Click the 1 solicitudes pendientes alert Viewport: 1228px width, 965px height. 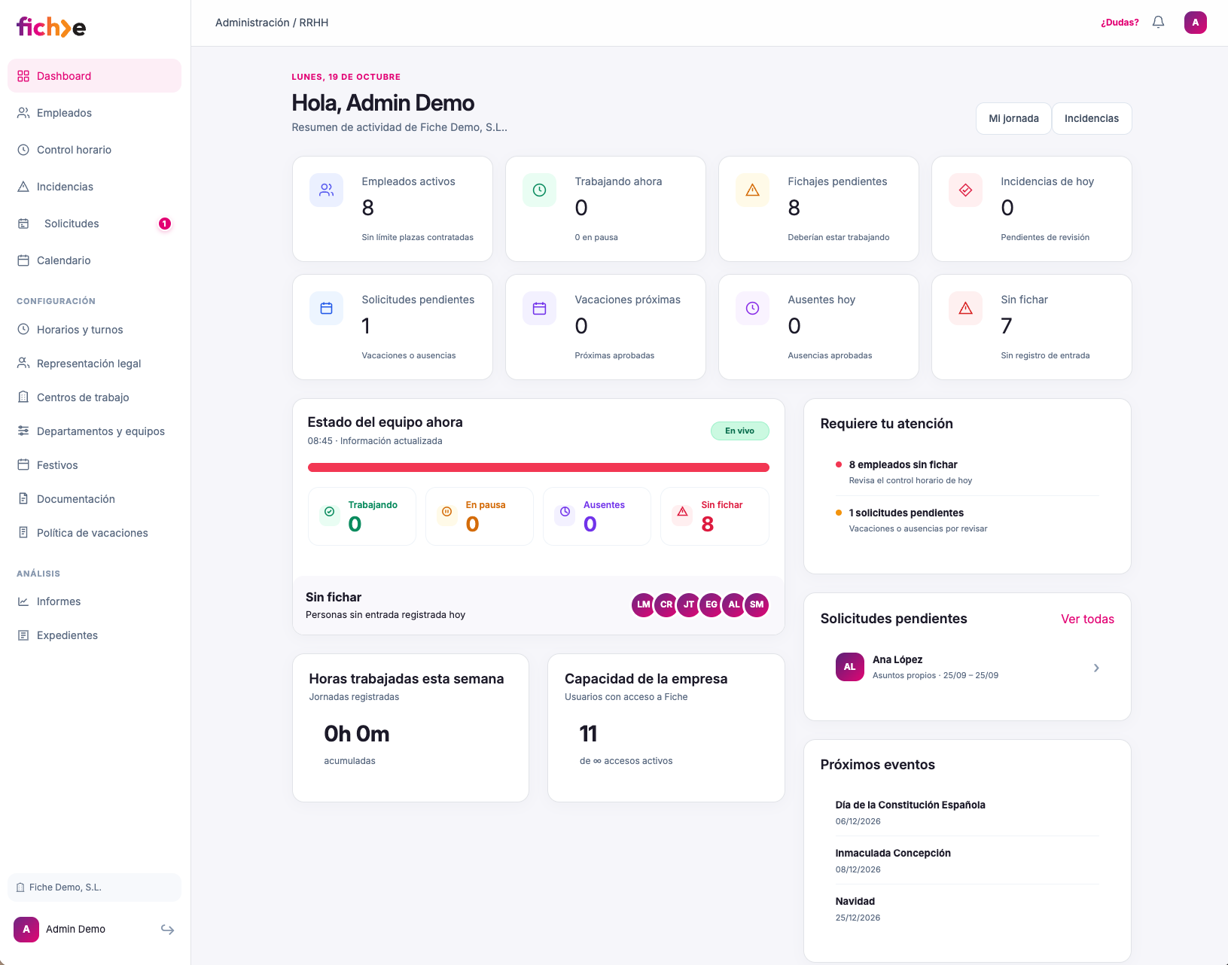click(x=967, y=520)
